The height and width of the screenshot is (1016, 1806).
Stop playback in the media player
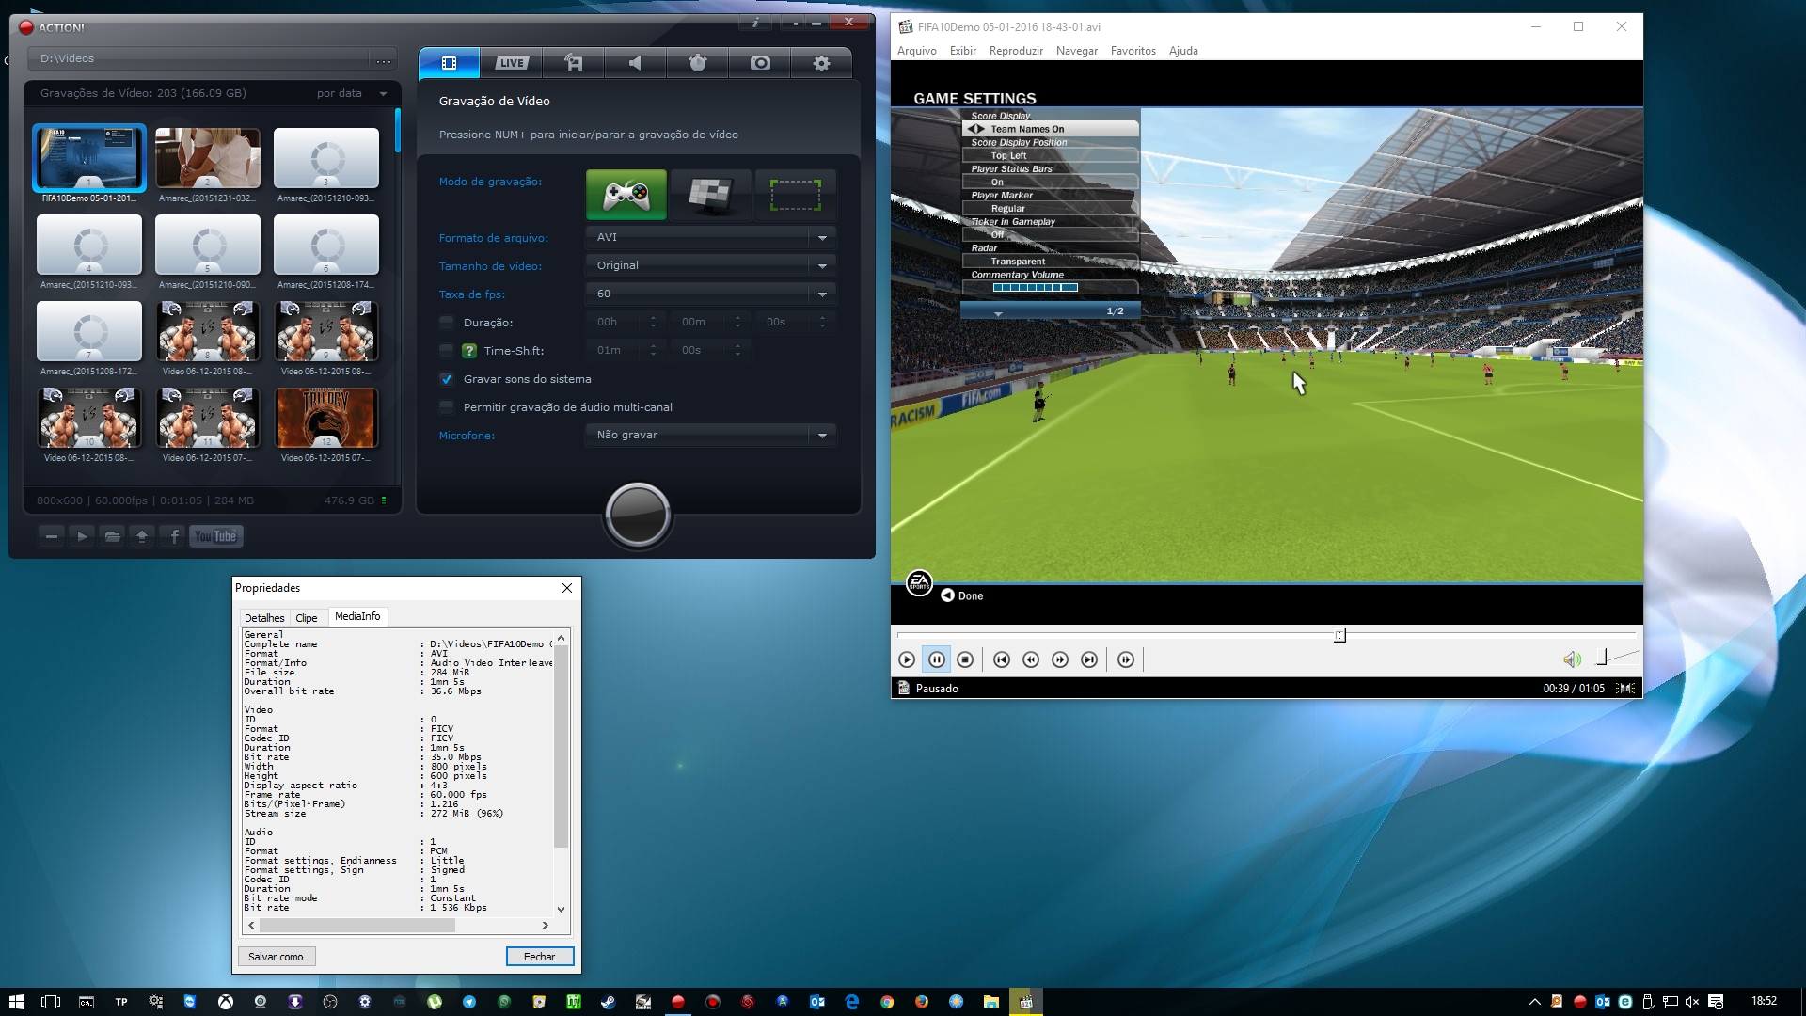pos(965,659)
